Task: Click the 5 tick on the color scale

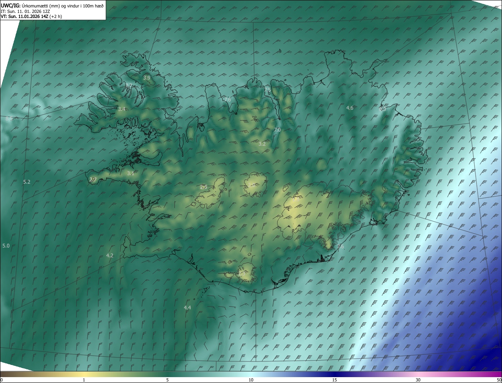Action: click(x=167, y=380)
